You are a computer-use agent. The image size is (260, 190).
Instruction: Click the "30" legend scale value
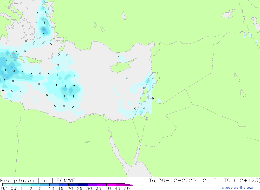89,188
